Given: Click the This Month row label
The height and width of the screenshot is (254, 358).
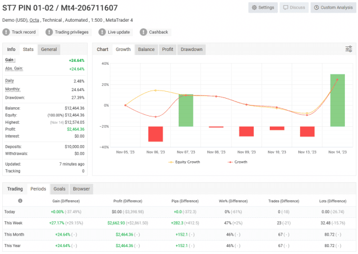Looking at the screenshot, I should [x=14, y=235].
